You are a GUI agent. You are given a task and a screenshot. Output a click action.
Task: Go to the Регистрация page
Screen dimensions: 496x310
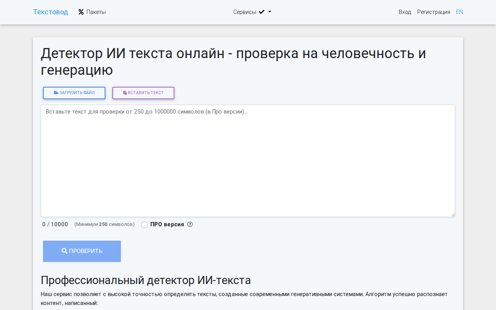434,12
